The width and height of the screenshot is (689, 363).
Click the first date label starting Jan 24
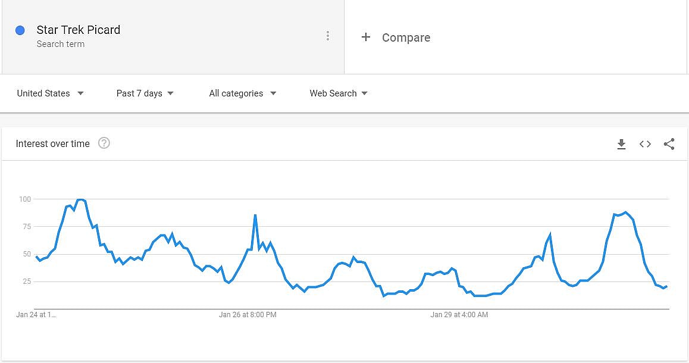pyautogui.click(x=36, y=315)
